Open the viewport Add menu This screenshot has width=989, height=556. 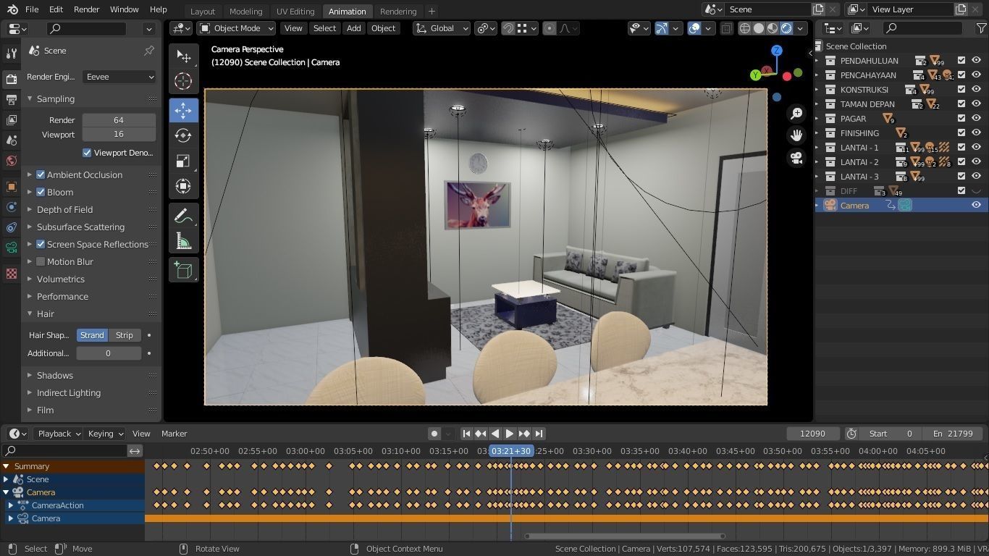pos(353,28)
